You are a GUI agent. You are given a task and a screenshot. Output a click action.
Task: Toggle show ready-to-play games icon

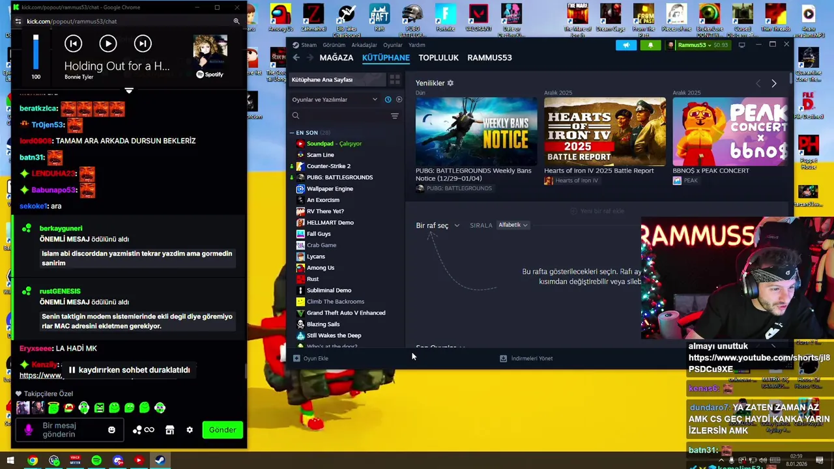coord(399,100)
